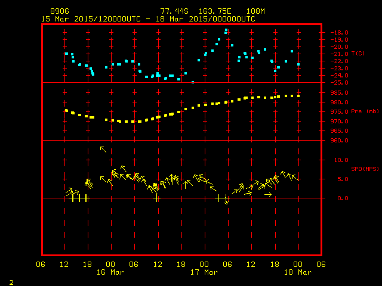Click the 00 hour label above 18 Mar
382x286 pixels.
298,265
